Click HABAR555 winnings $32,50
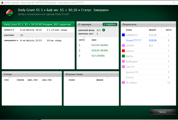The image size is (178, 120). [153, 35]
